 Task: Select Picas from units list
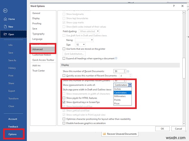(x=123, y=103)
